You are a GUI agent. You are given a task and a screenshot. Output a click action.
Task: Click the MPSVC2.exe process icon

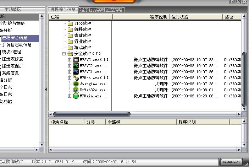click(x=76, y=66)
